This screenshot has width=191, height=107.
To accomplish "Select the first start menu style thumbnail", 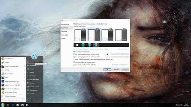I will point(80,35).
